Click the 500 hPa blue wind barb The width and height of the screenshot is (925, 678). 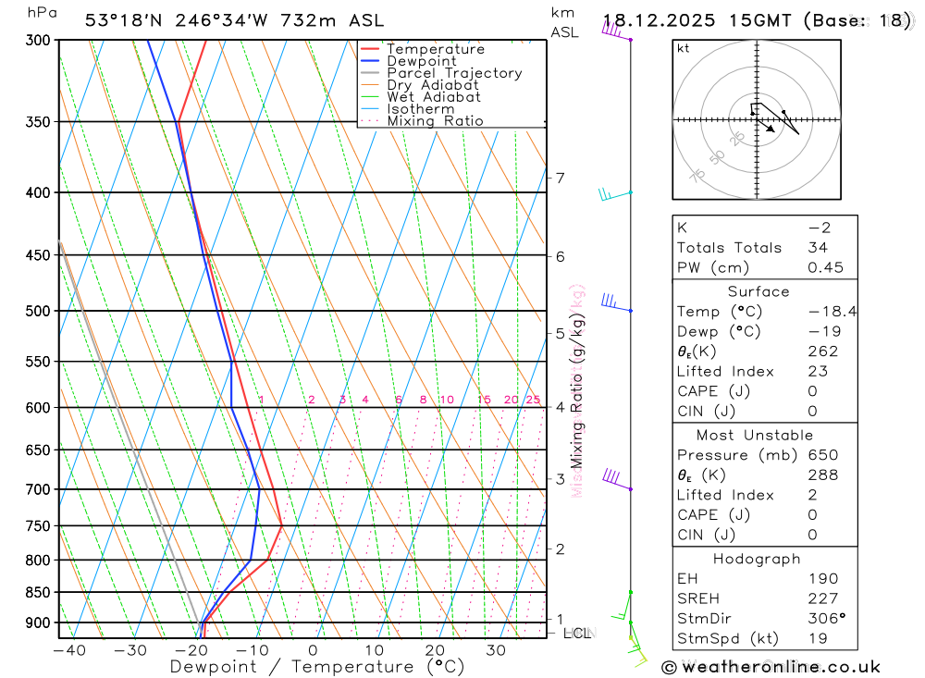616,302
